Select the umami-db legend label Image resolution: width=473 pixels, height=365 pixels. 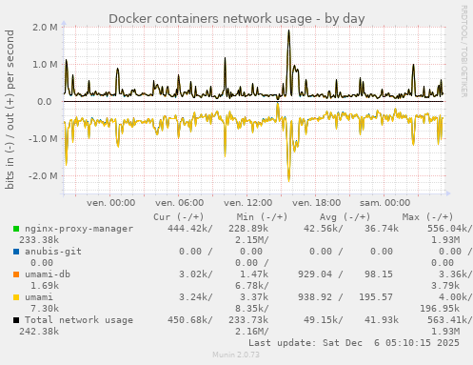pyautogui.click(x=48, y=274)
